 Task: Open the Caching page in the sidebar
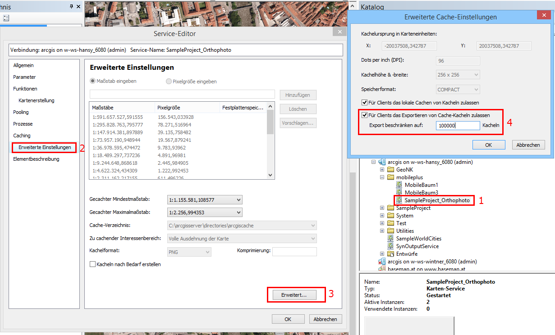[22, 136]
